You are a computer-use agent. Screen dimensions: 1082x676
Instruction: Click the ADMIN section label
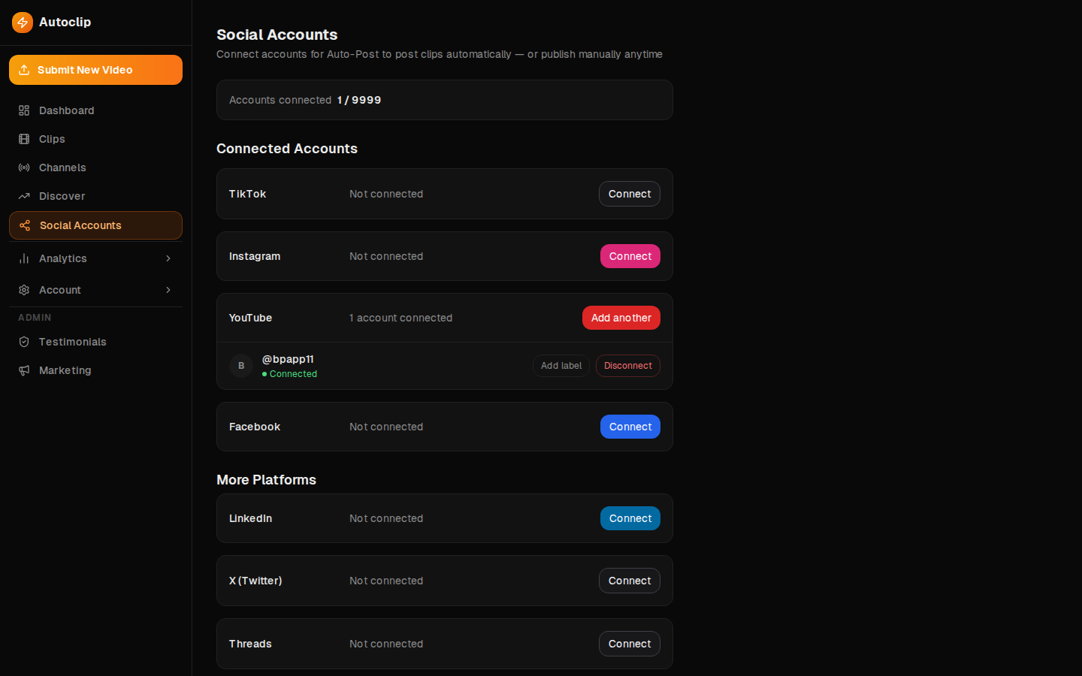coord(35,318)
